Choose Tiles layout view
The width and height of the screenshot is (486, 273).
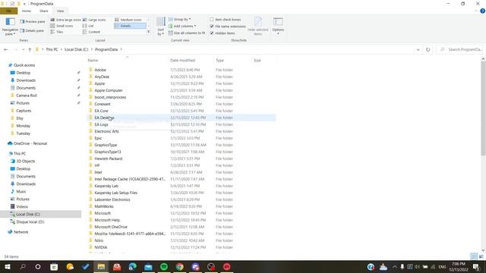coord(57,32)
